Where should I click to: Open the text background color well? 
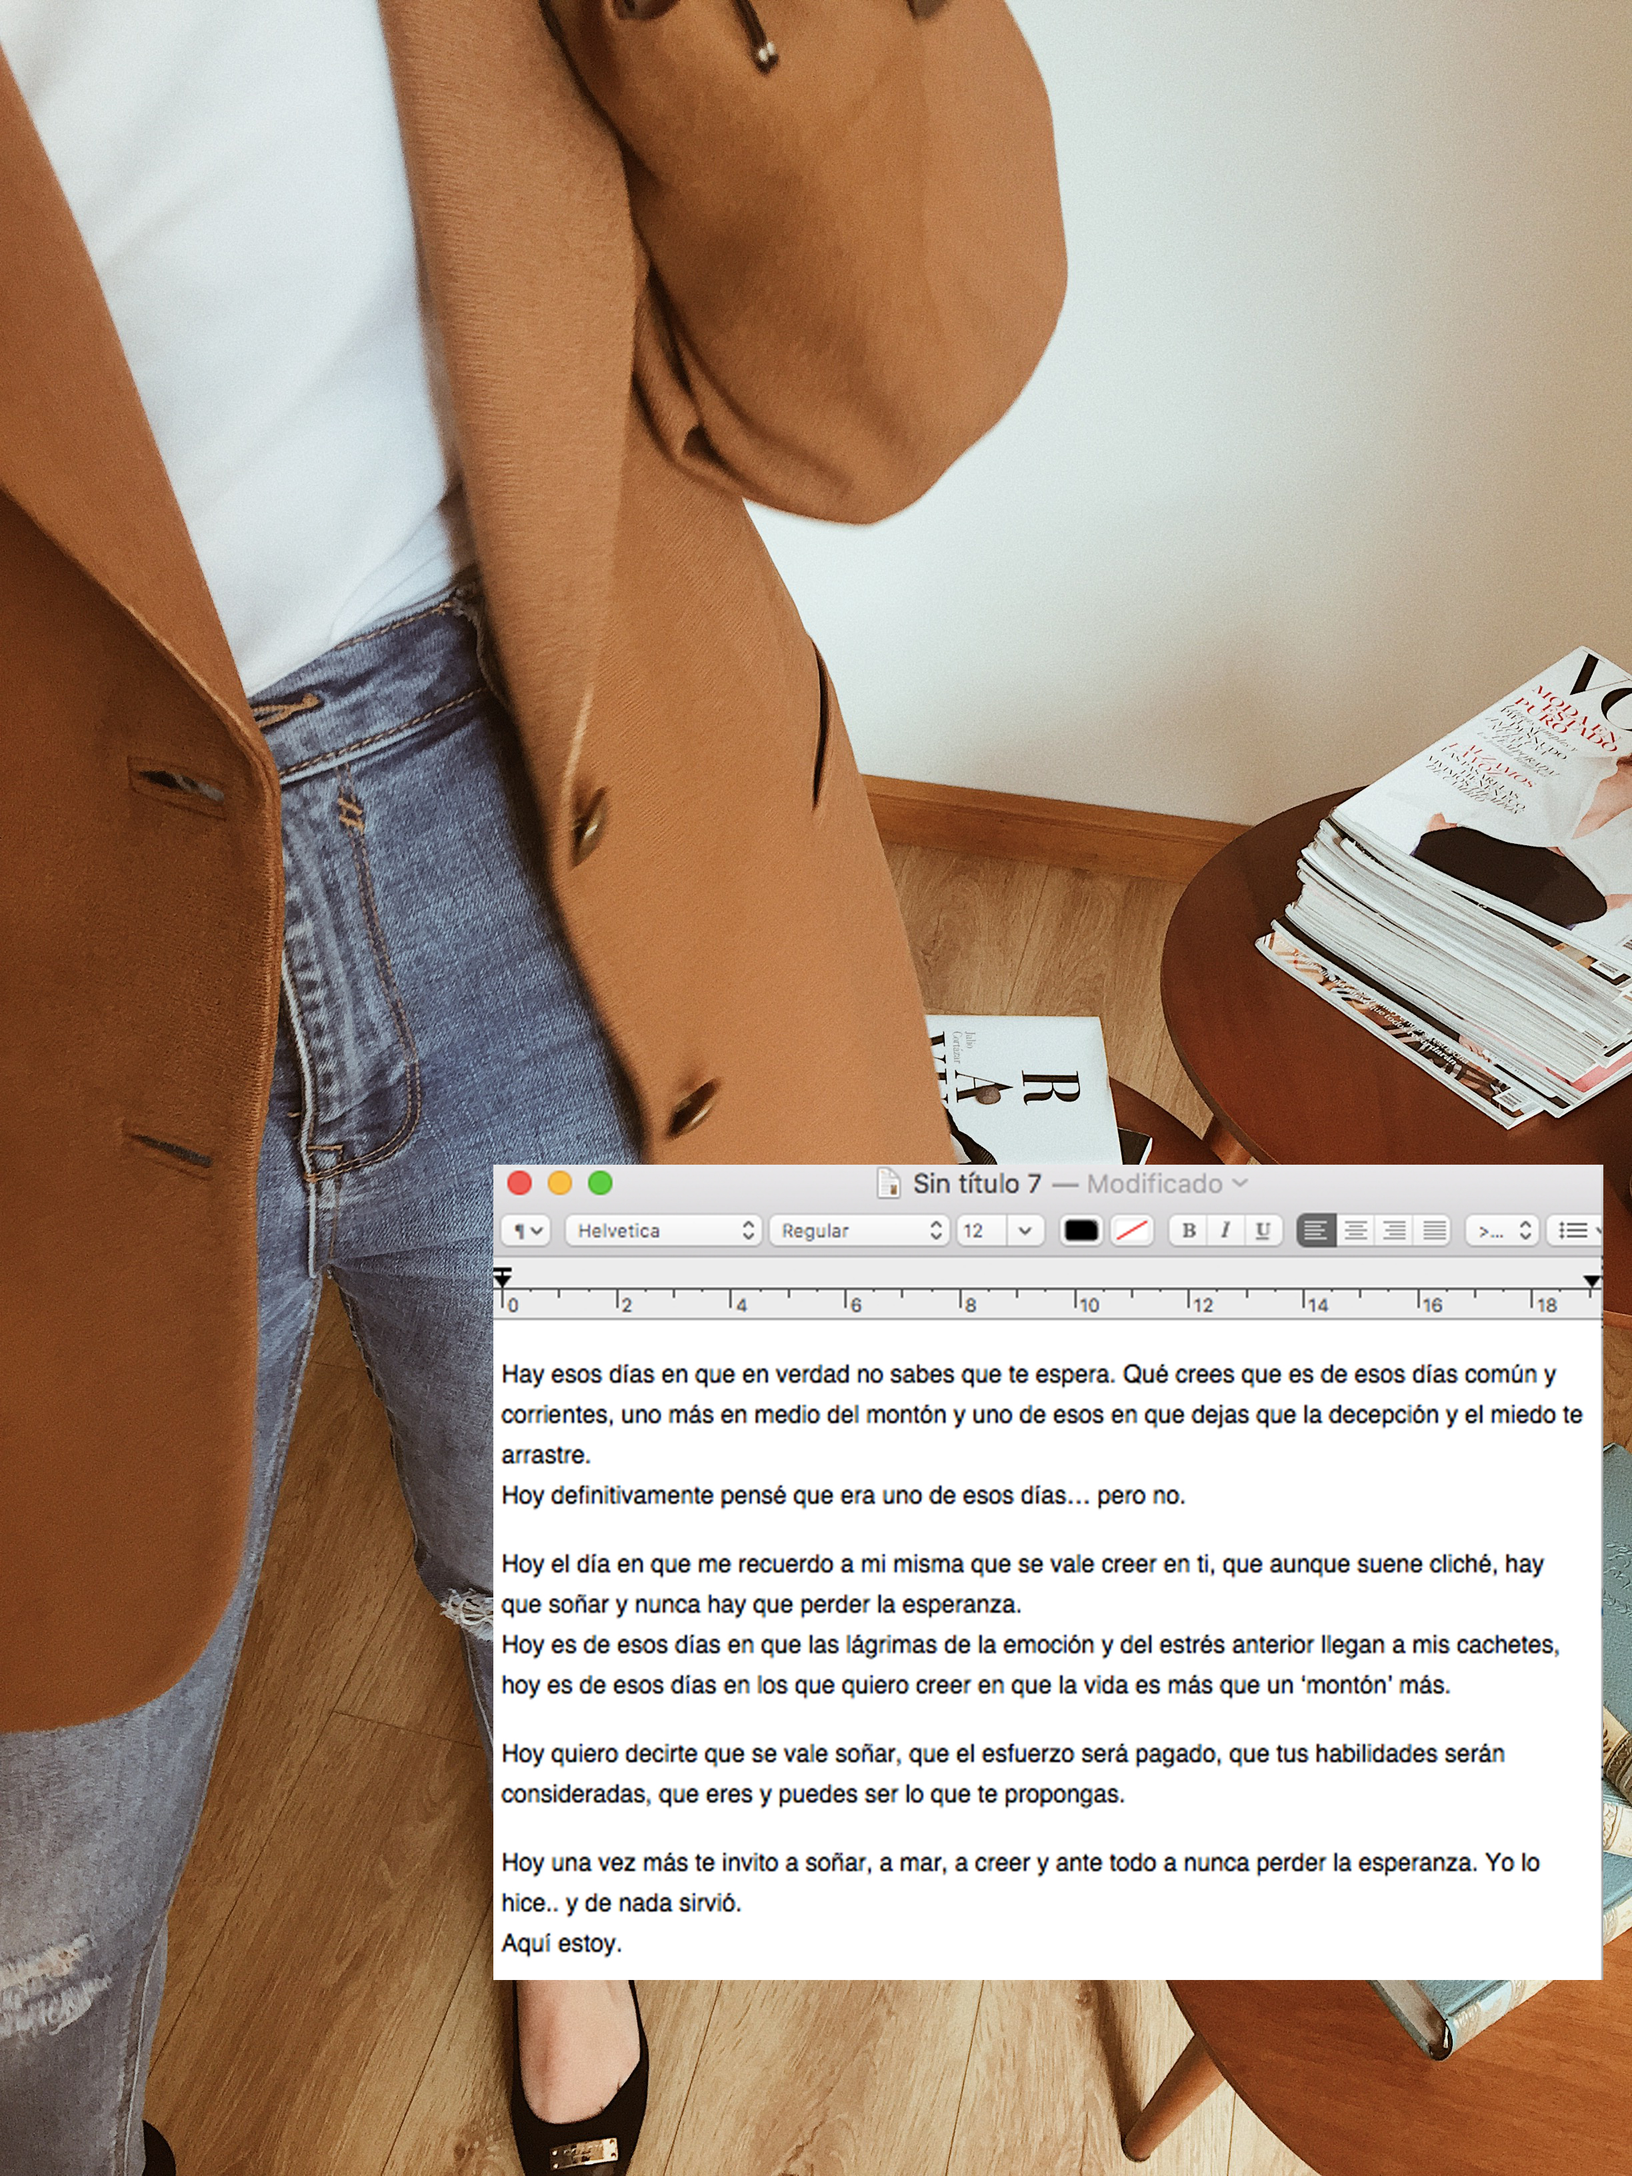click(1131, 1231)
